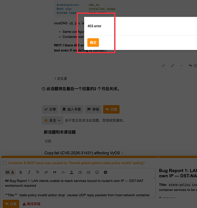This screenshot has width=197, height=208.
Task: Open post's more actions ellipsis
Action: pyautogui.click(x=181, y=66)
